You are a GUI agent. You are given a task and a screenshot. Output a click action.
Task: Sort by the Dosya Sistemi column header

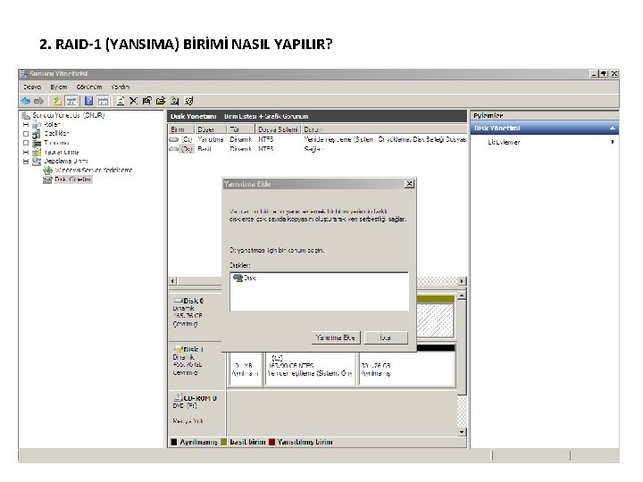coord(278,129)
